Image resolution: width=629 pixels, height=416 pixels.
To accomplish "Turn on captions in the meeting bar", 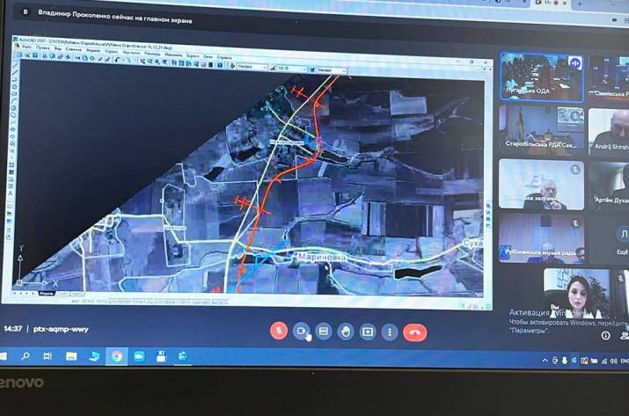I will tap(324, 332).
